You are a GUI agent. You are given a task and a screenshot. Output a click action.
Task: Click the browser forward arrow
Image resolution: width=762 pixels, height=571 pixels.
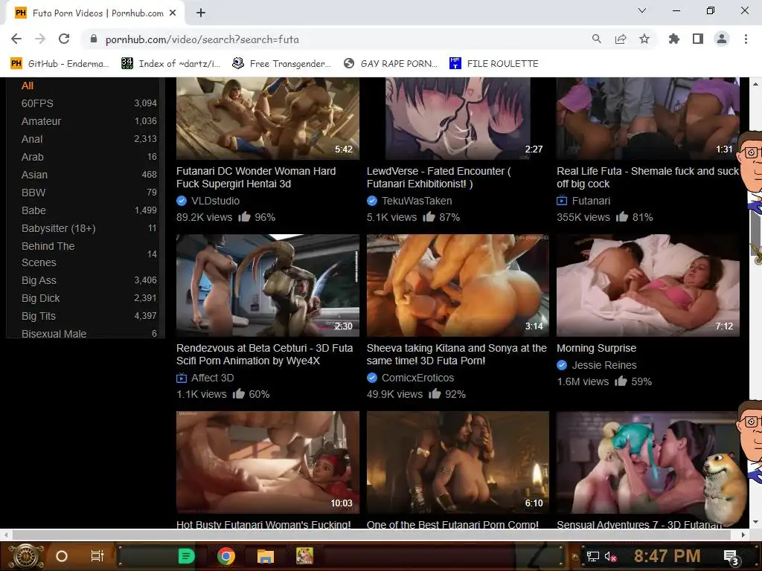[x=40, y=39]
